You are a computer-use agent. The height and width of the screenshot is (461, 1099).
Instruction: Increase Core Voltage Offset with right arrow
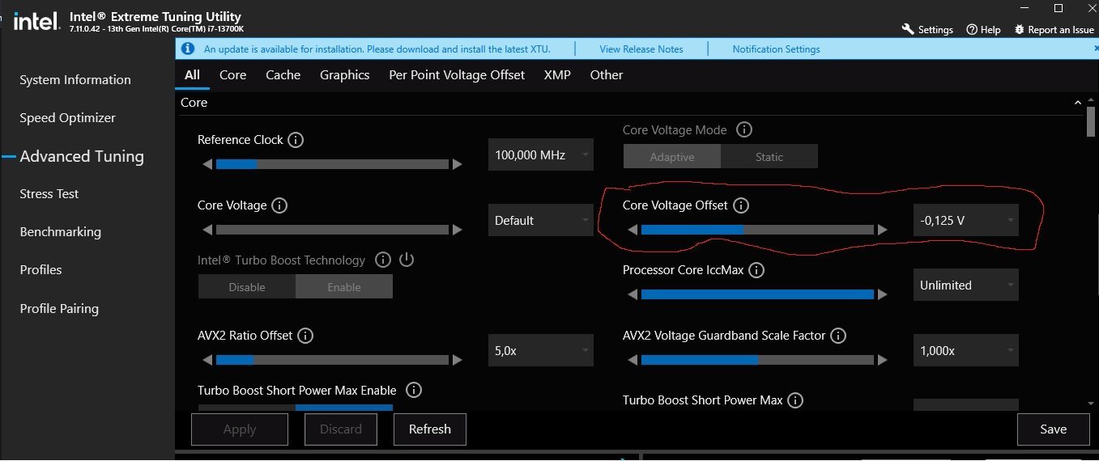pyautogui.click(x=882, y=230)
